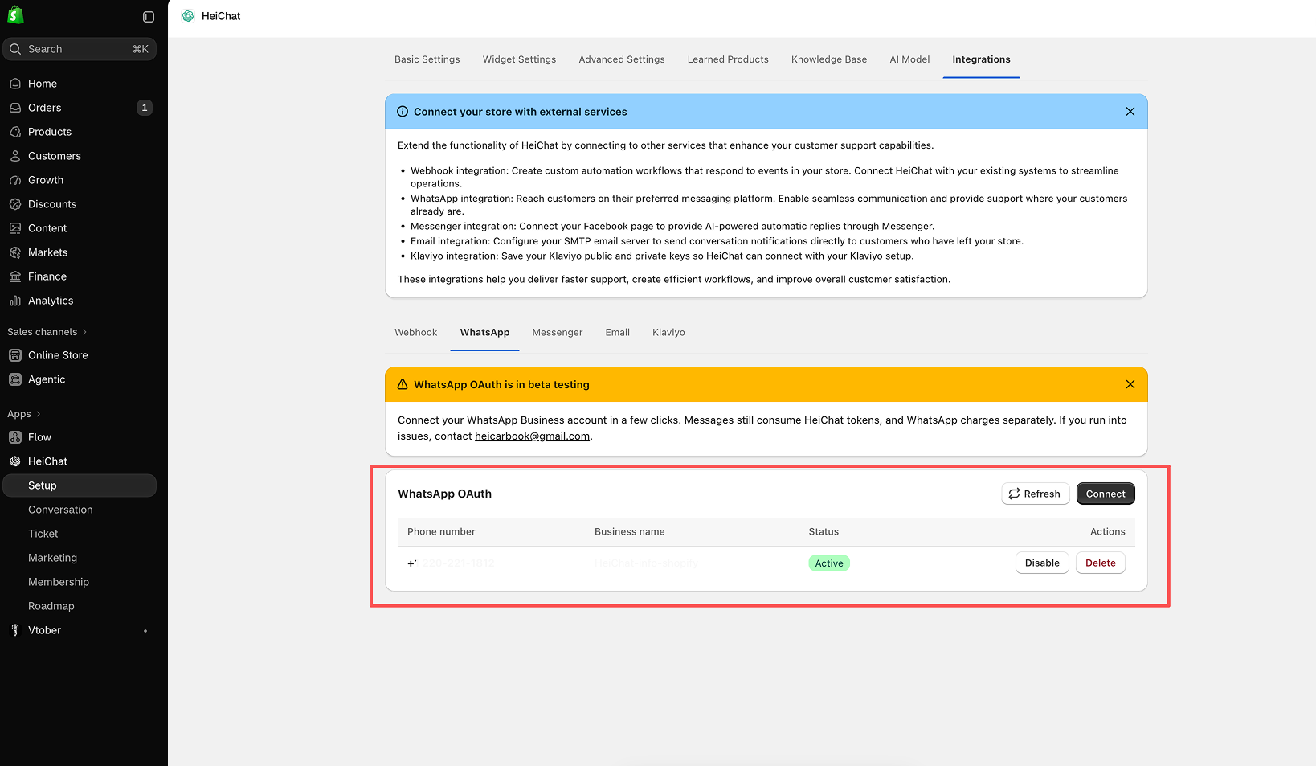Dismiss the blue external services banner
The image size is (1316, 766).
pyautogui.click(x=1130, y=112)
